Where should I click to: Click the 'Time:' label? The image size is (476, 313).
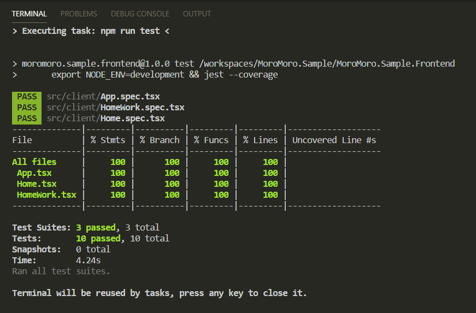24,260
